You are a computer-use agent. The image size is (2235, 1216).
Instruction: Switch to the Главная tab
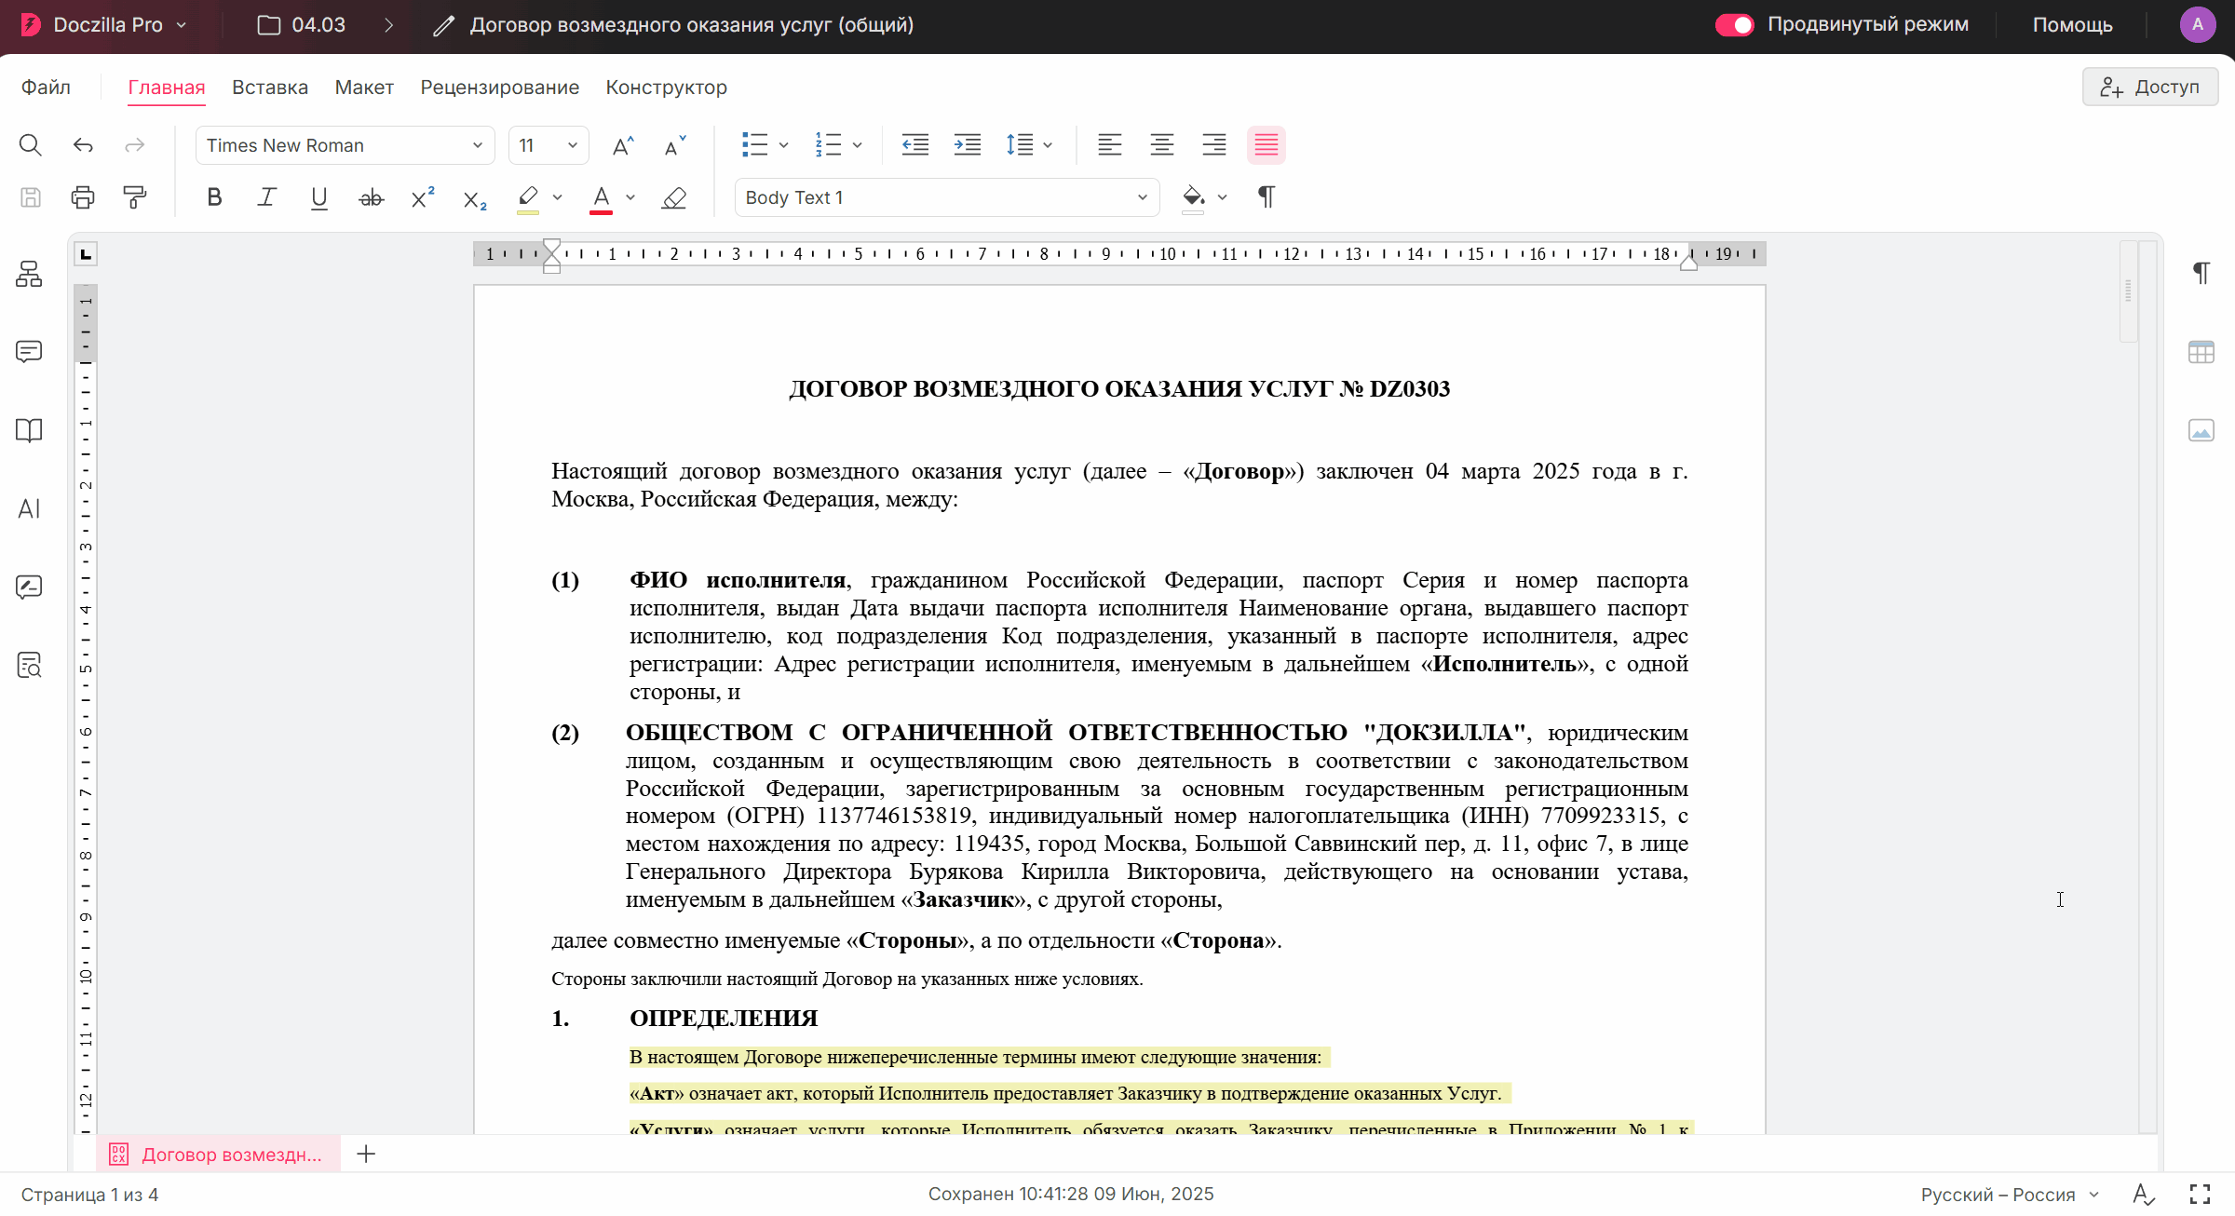pos(166,88)
